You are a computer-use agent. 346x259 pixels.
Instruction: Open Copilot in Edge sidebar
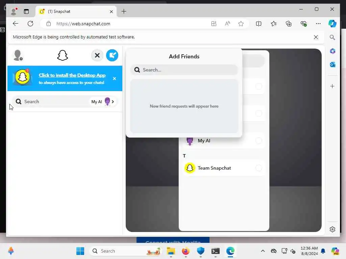point(332,24)
